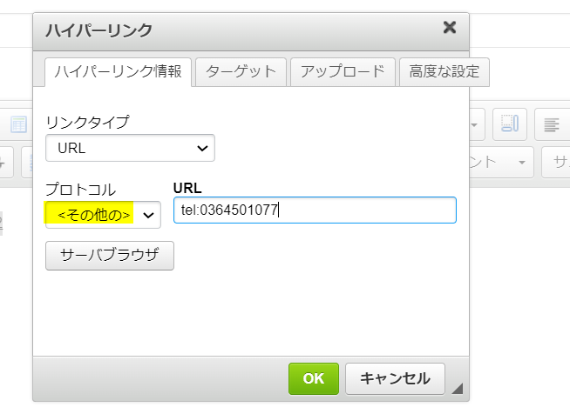Image resolution: width=570 pixels, height=414 pixels.
Task: Click the キャンセル button
Action: 395,378
